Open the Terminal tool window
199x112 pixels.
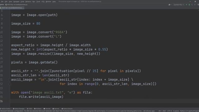click(47, 109)
